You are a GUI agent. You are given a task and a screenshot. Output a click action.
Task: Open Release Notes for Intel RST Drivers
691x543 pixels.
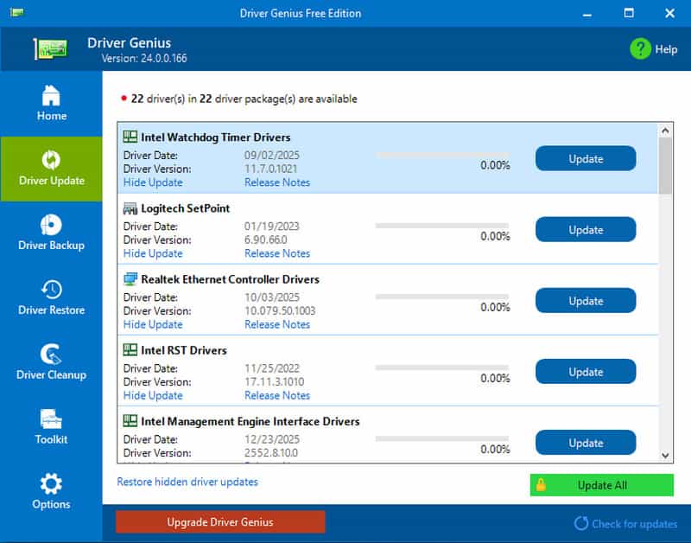276,395
